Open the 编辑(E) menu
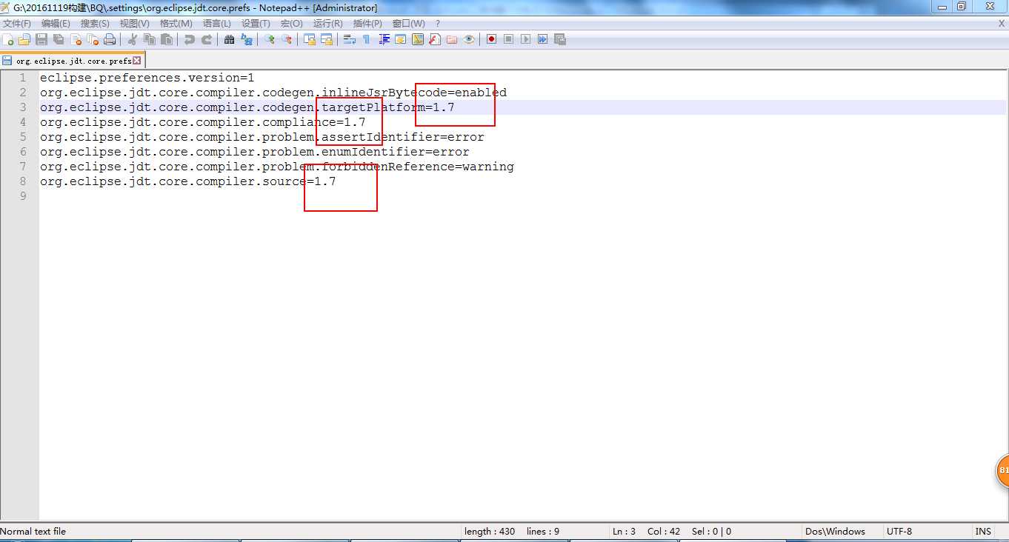The width and height of the screenshot is (1009, 542). [56, 24]
